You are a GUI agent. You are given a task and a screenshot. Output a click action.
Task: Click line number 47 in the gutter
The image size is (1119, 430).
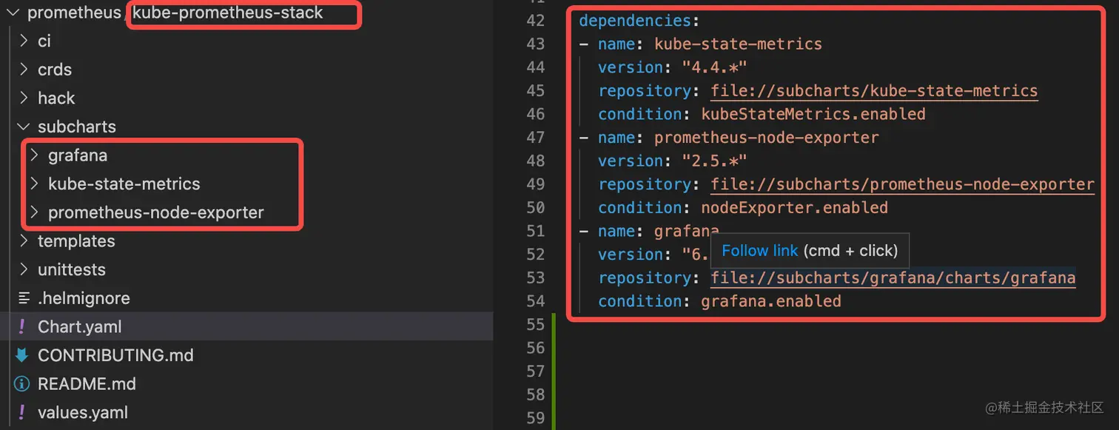pyautogui.click(x=536, y=138)
